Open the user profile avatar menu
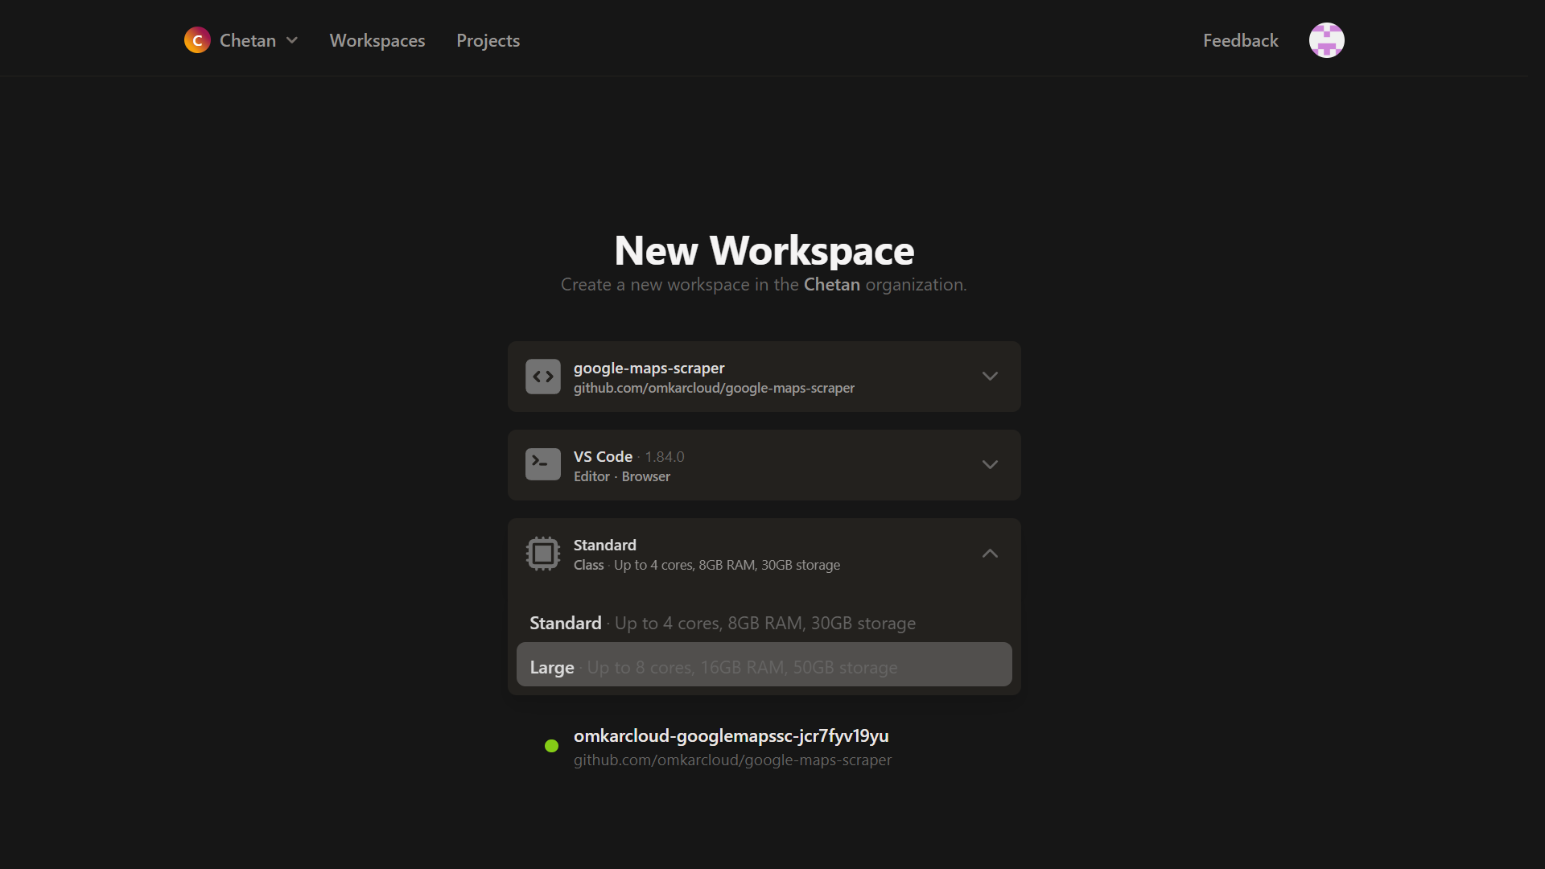 [x=1326, y=40]
